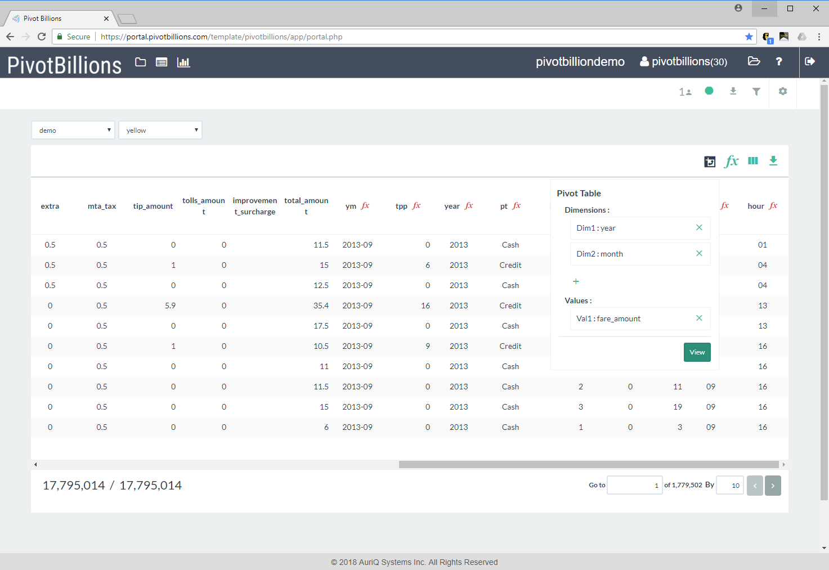Click the total_amount column header

pos(306,206)
